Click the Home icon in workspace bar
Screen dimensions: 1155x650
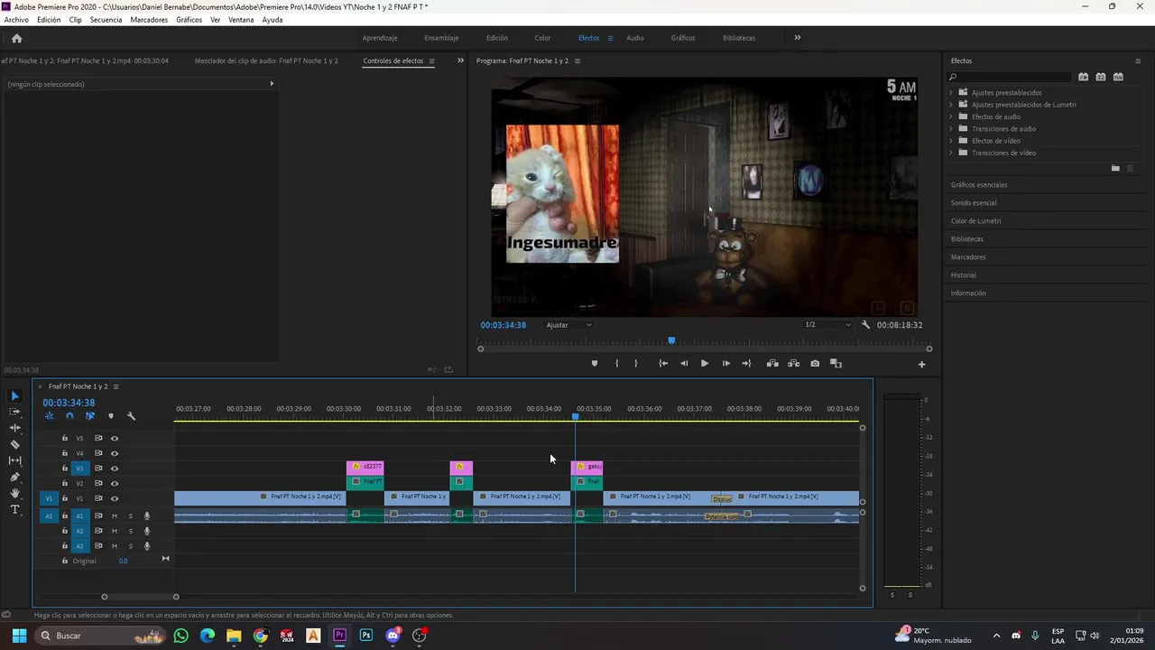point(16,38)
